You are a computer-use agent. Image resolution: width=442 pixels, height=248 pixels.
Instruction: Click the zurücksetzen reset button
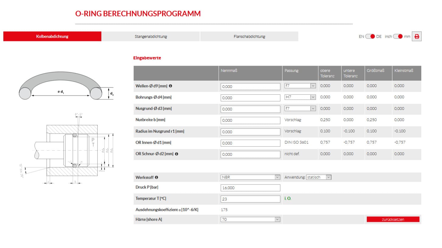coord(393,219)
